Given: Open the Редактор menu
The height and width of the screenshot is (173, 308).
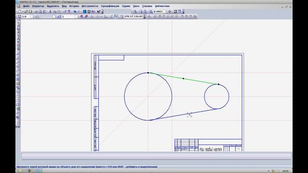Looking at the screenshot, I should click(38, 6).
